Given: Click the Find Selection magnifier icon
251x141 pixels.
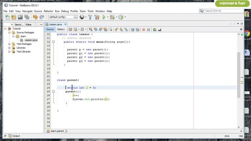Looking at the screenshot, I should click(91, 29).
